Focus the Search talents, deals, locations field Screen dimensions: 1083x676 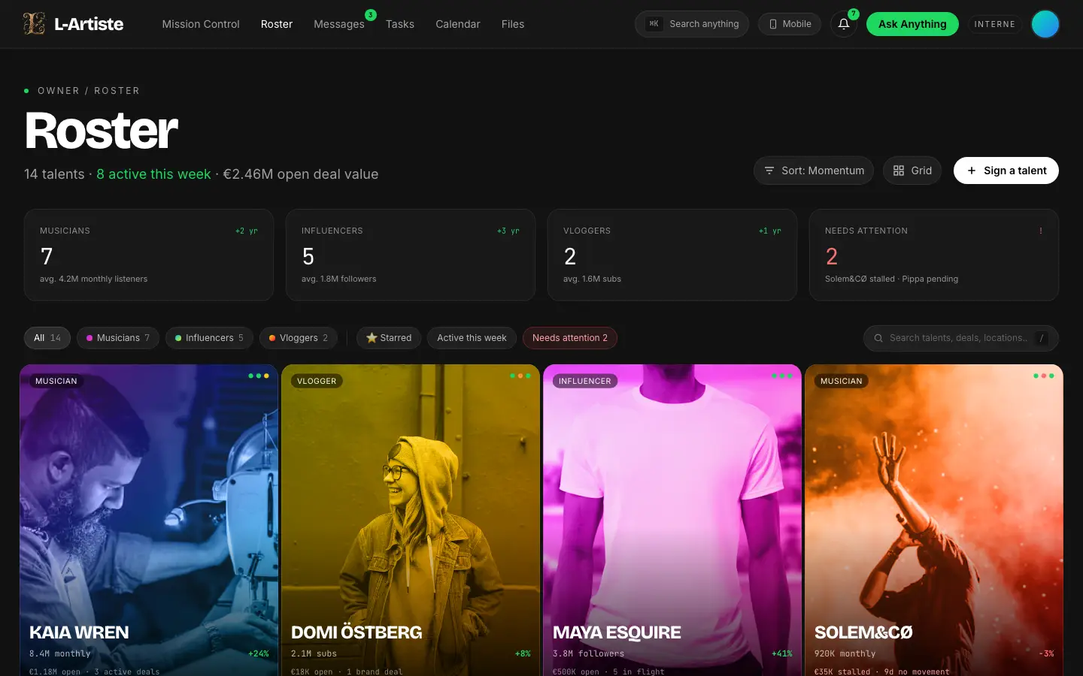tap(961, 338)
